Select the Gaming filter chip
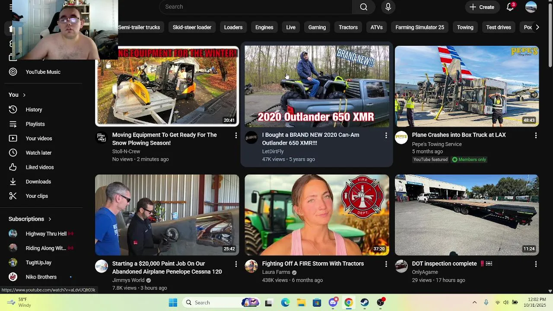The height and width of the screenshot is (311, 553). click(x=317, y=27)
